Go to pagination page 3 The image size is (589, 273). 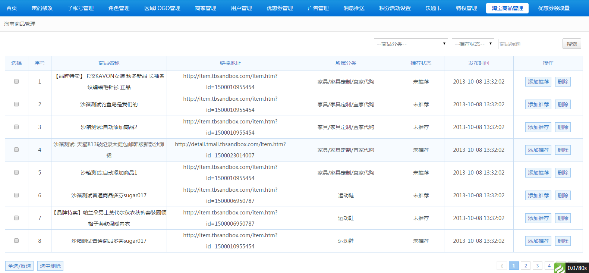[x=537, y=266]
